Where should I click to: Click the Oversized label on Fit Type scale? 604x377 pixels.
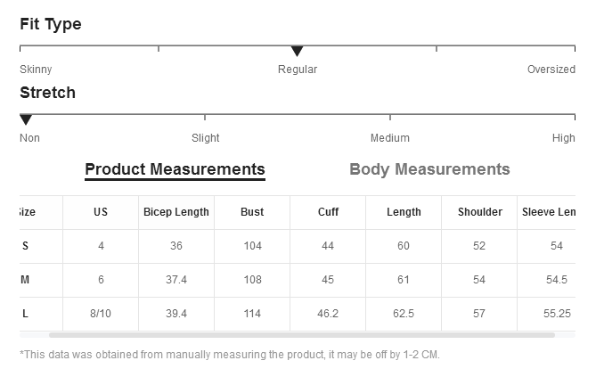[551, 70]
